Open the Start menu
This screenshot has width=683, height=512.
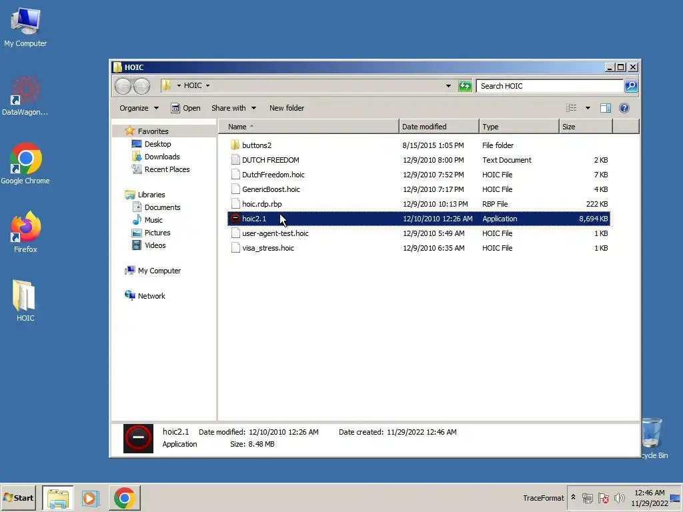point(18,498)
